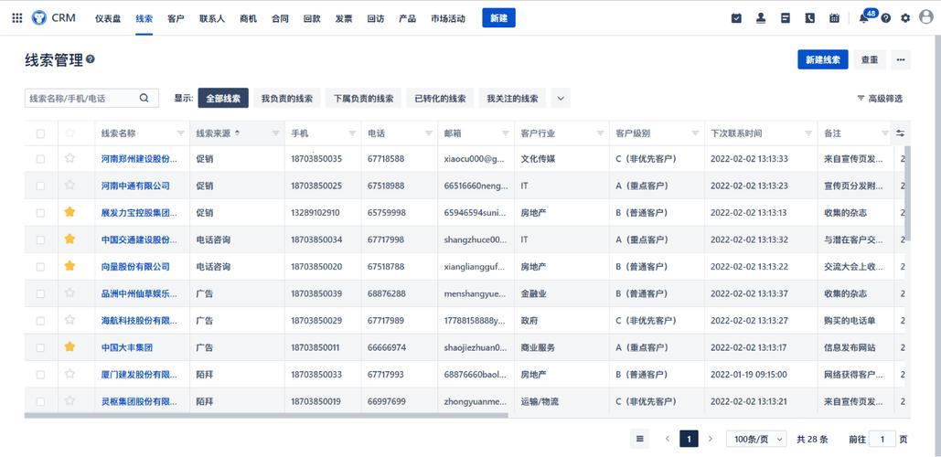Viewport: 941px width, 457px height.
Task: Open notifications bell with 48 badge
Action: 864,18
